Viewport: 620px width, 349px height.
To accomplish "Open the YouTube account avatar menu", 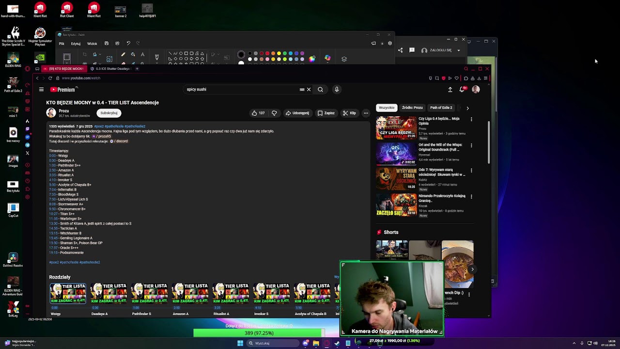I will click(x=476, y=89).
